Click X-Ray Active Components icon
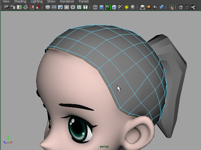The image size is (201, 150). pyautogui.click(x=187, y=7)
